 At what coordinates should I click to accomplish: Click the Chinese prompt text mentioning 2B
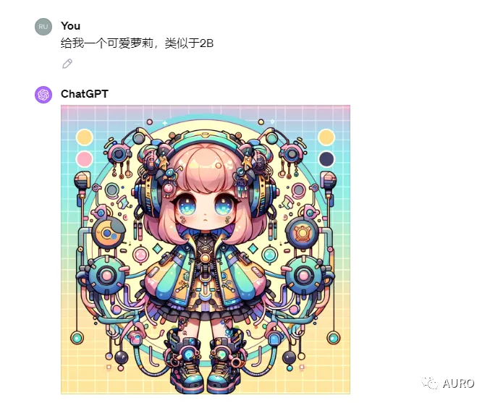(x=137, y=43)
